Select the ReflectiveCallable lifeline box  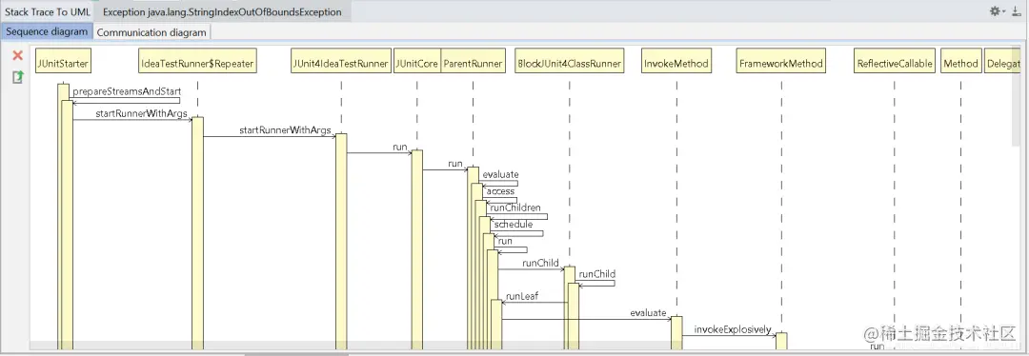pyautogui.click(x=894, y=60)
